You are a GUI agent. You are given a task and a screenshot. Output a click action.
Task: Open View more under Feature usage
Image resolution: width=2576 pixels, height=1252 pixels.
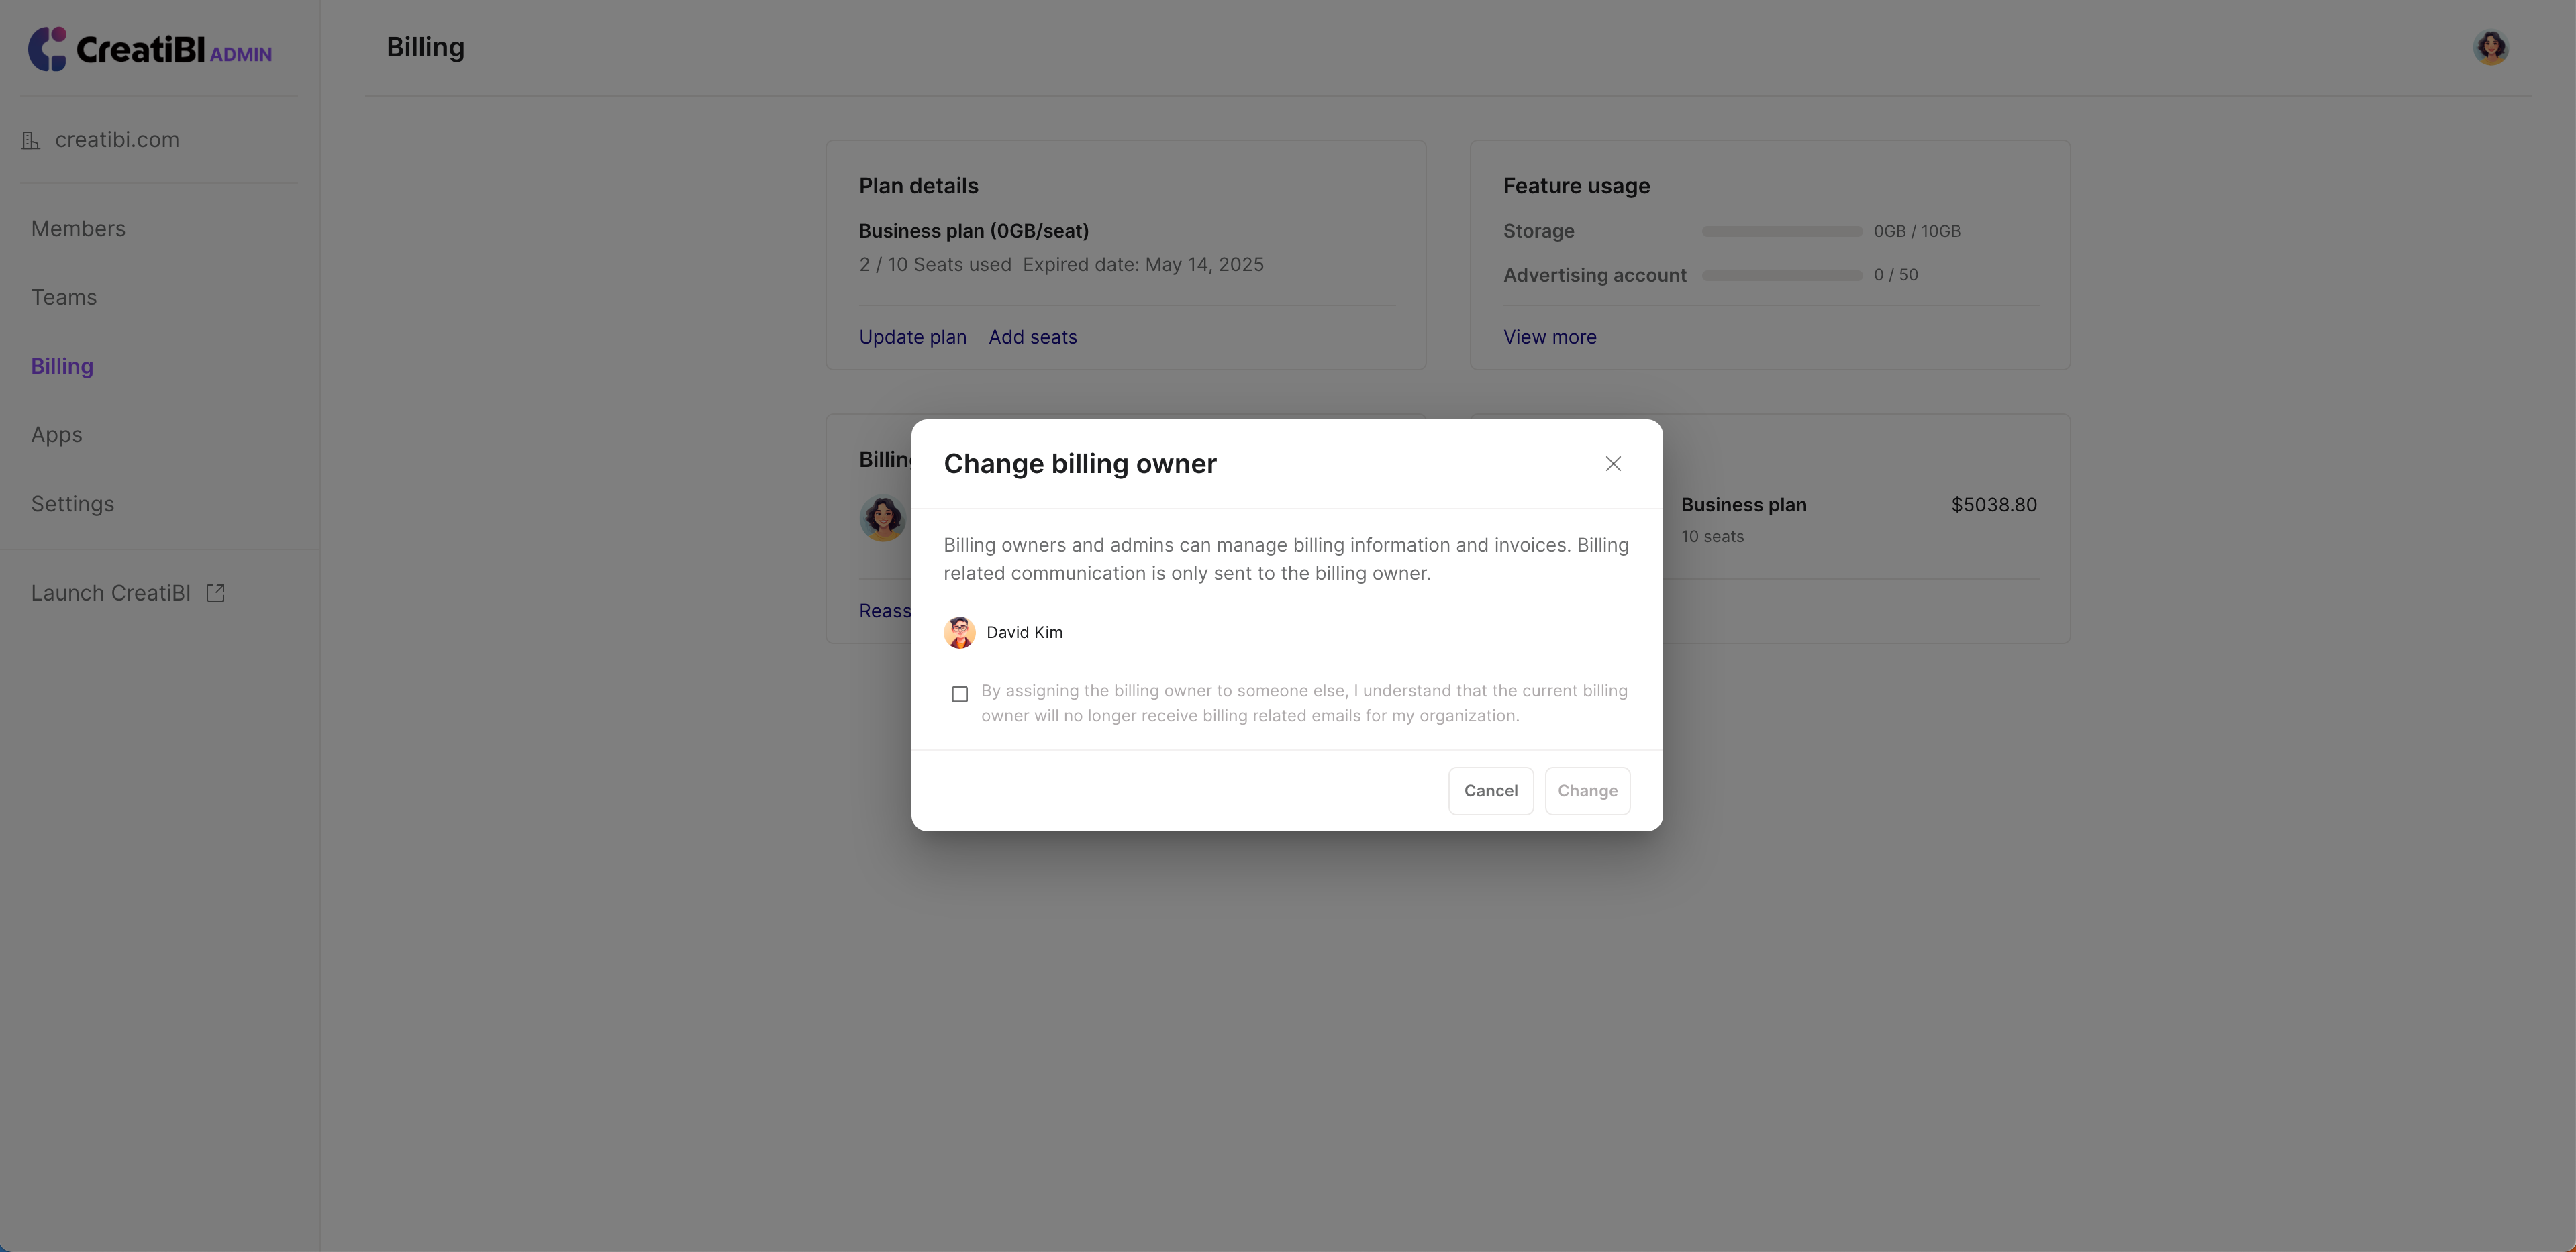click(1549, 337)
